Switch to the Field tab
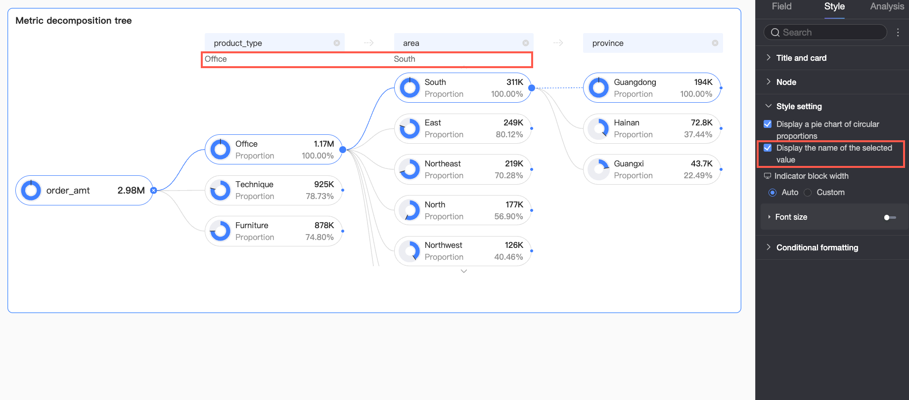The image size is (909, 400). pyautogui.click(x=781, y=6)
